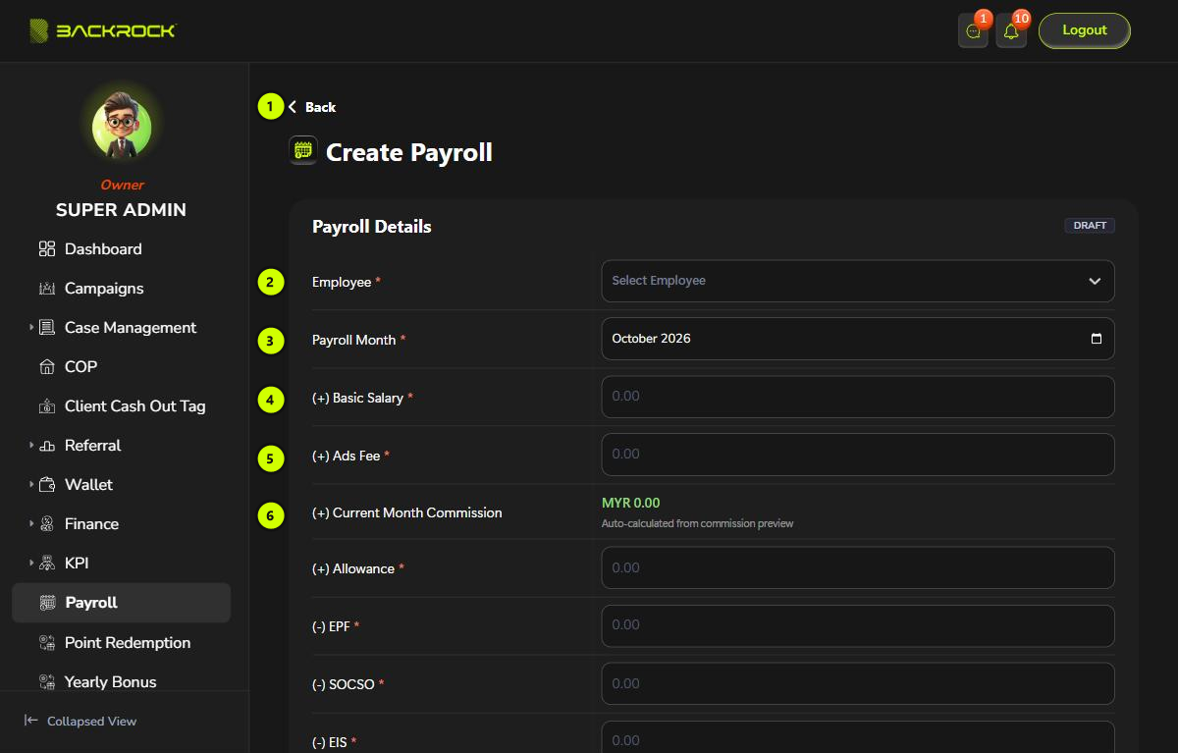Click the Payroll Month field showing October 2026
This screenshot has height=753, width=1178.
click(x=858, y=339)
